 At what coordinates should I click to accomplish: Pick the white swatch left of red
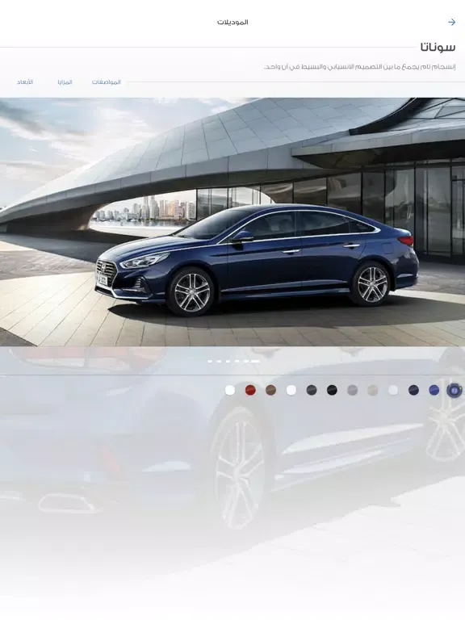tap(230, 390)
